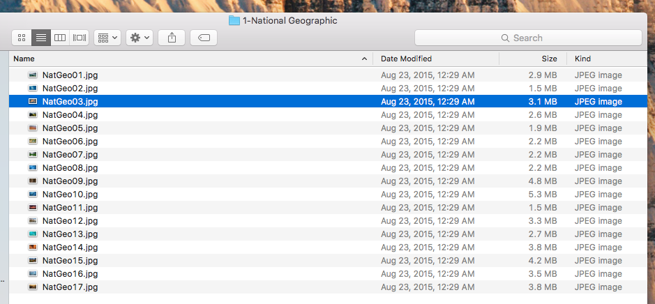655x304 pixels.
Task: Select the NatGeo17.jpg file row
Action: 70,287
